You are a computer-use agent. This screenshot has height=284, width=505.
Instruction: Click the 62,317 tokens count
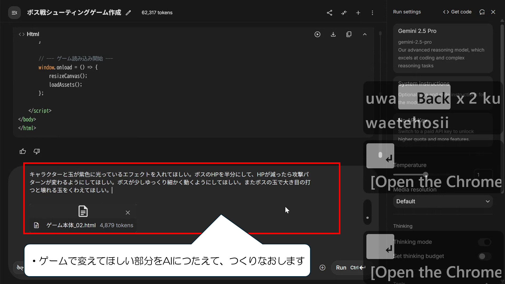click(157, 13)
